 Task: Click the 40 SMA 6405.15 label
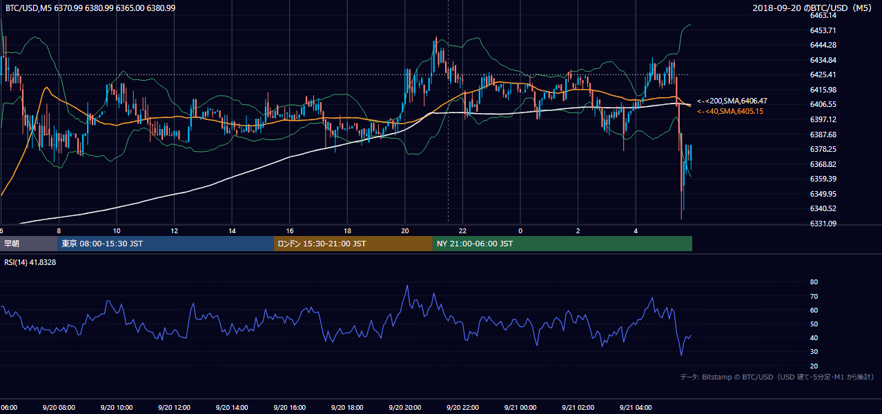730,111
